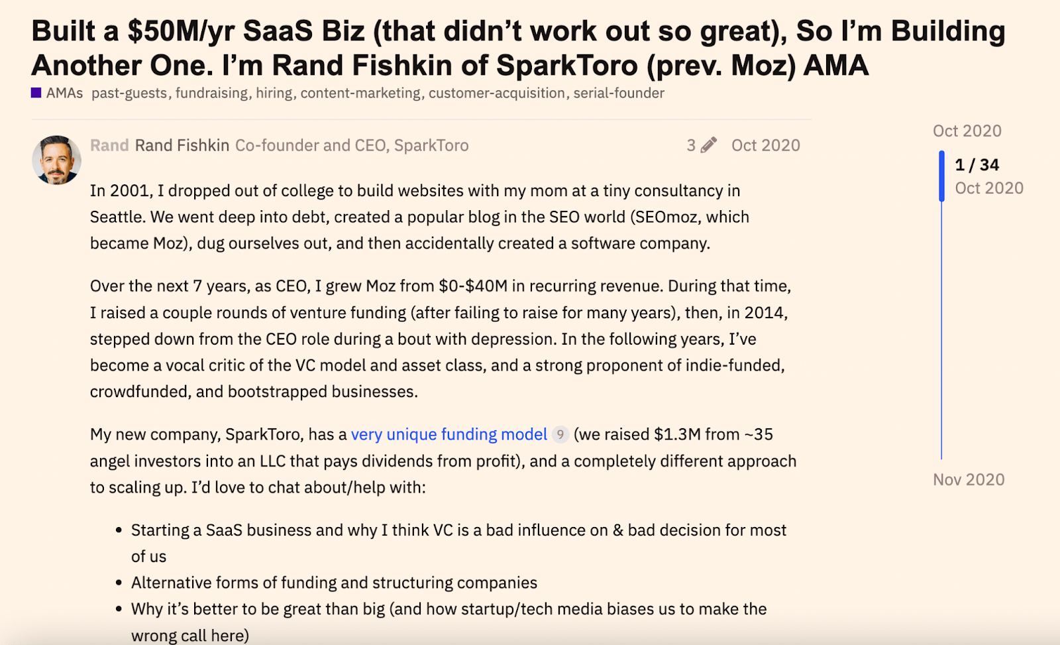Click the blue timeline scroller handle
The width and height of the screenshot is (1060, 645).
click(941, 176)
